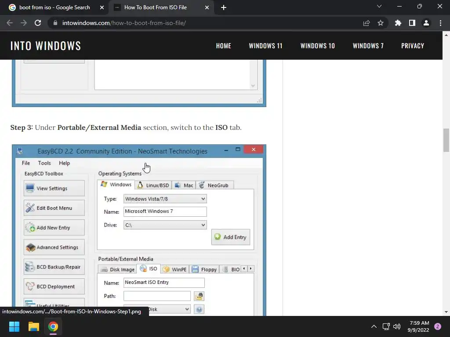Click the BCD Deployment button
Screen dimensions: 450x337
pyautogui.click(x=54, y=286)
